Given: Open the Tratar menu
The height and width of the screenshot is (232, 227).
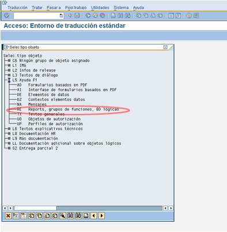Looking at the screenshot, I should tap(37, 8).
